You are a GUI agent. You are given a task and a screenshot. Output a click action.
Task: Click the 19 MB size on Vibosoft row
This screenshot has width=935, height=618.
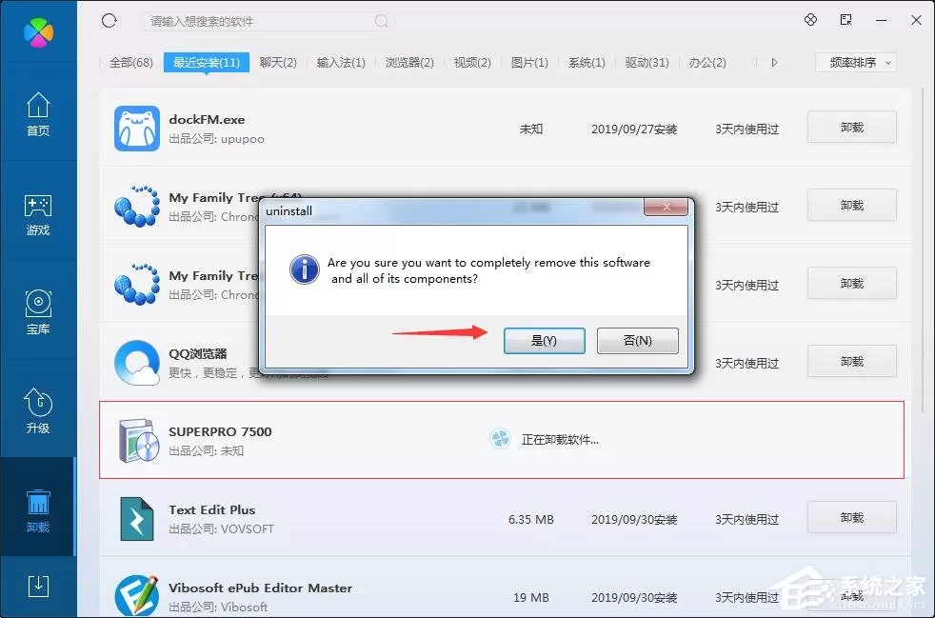[530, 598]
